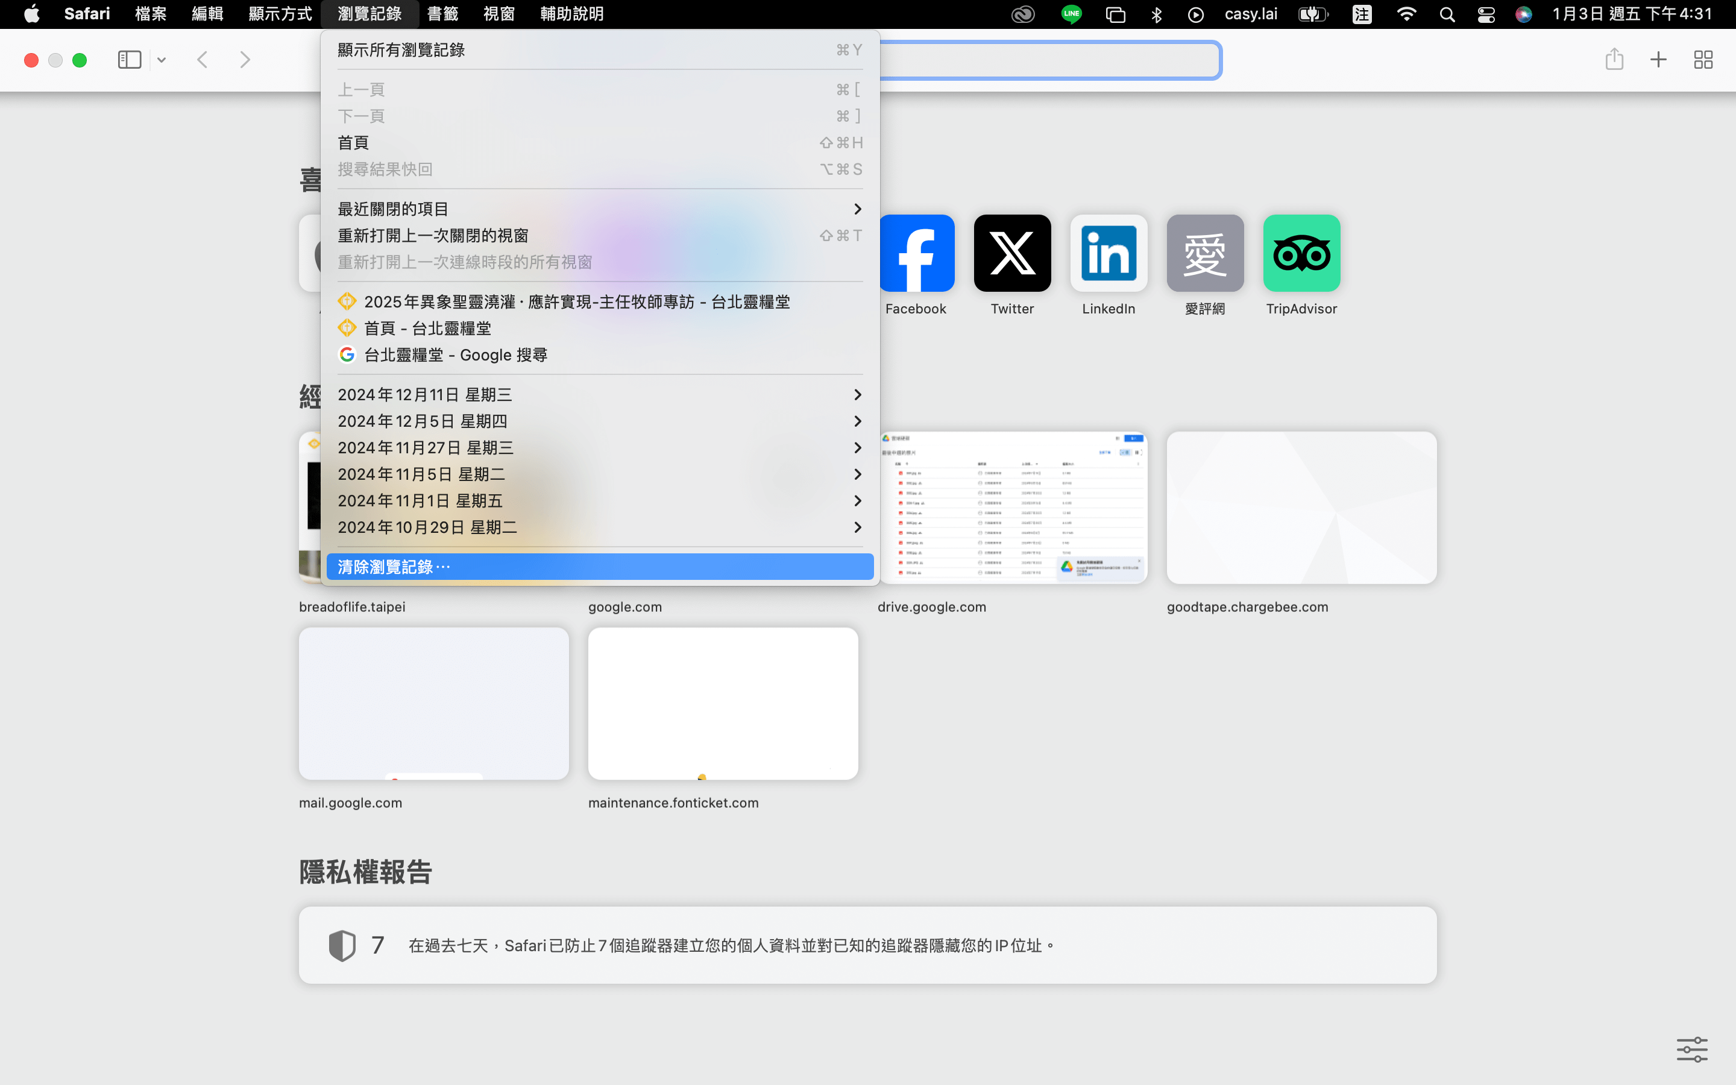The height and width of the screenshot is (1085, 1736).
Task: Open the 愛評網 favorite icon
Action: (x=1205, y=253)
